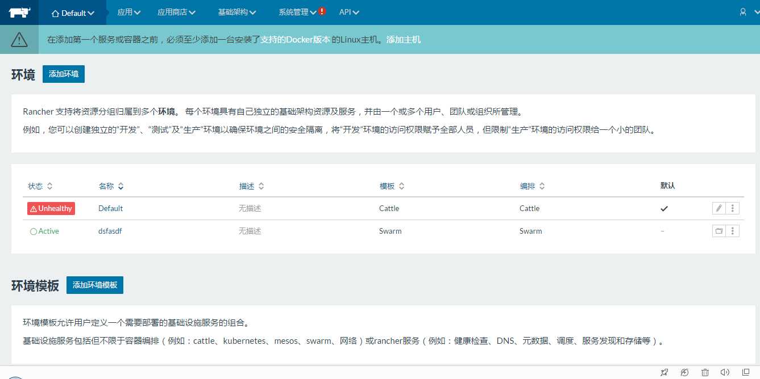Viewport: 760px width, 379px height.
Task: Click the 环境 section heading
Action: (x=23, y=74)
